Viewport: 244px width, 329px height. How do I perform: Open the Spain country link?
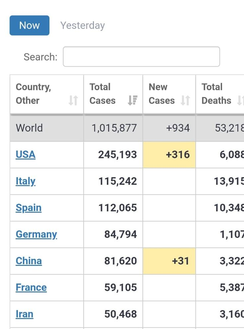click(29, 208)
